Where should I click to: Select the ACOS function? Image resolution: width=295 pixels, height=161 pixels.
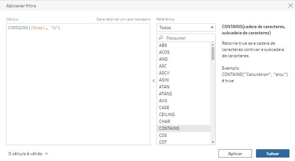(x=183, y=52)
